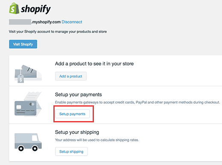Viewport: 222px width, 165px height.
Task: Click the shopify wordmark text
Action: [36, 9]
